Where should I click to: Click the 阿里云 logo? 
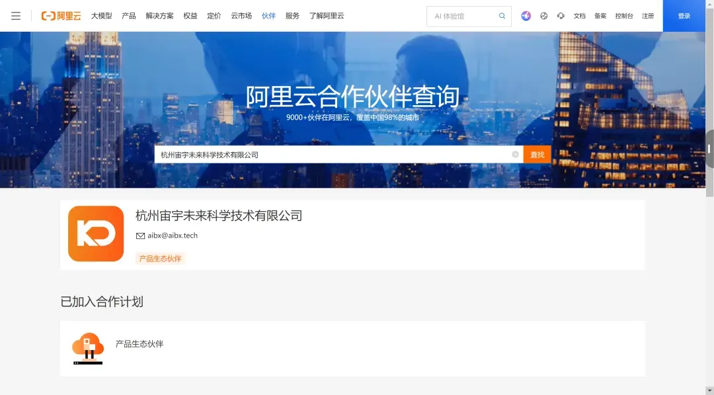[61, 16]
